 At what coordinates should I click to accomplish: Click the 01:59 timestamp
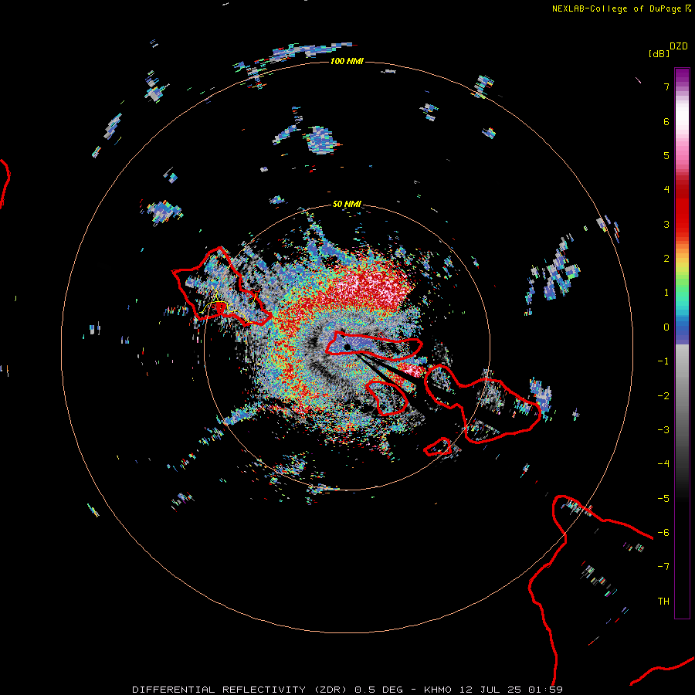pos(545,690)
